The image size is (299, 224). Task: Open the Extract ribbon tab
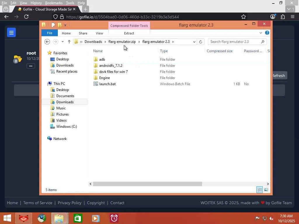(x=129, y=33)
